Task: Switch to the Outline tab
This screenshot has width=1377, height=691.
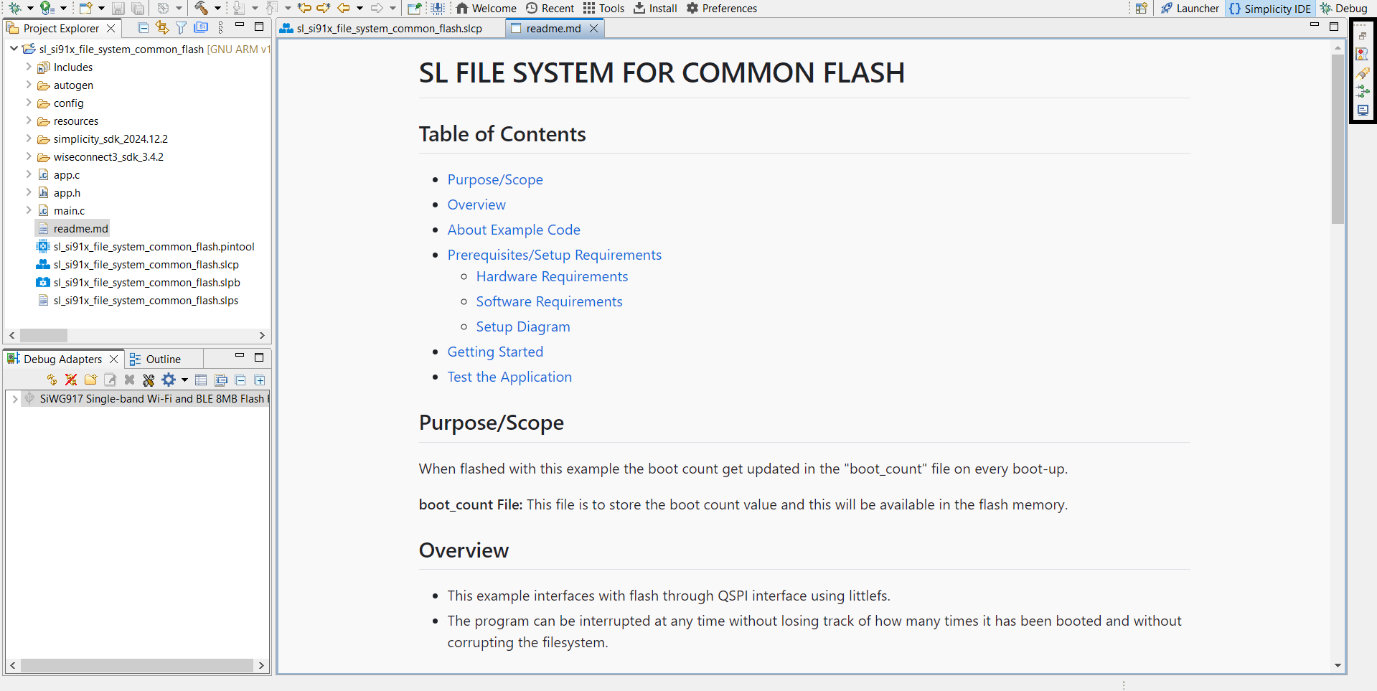Action: click(163, 359)
